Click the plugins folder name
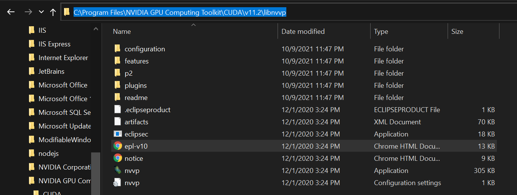This screenshot has width=517, height=195. (136, 86)
